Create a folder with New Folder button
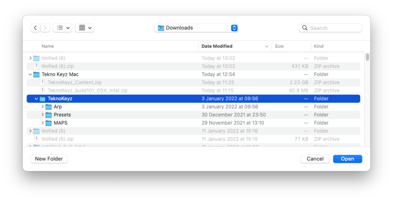 49,159
